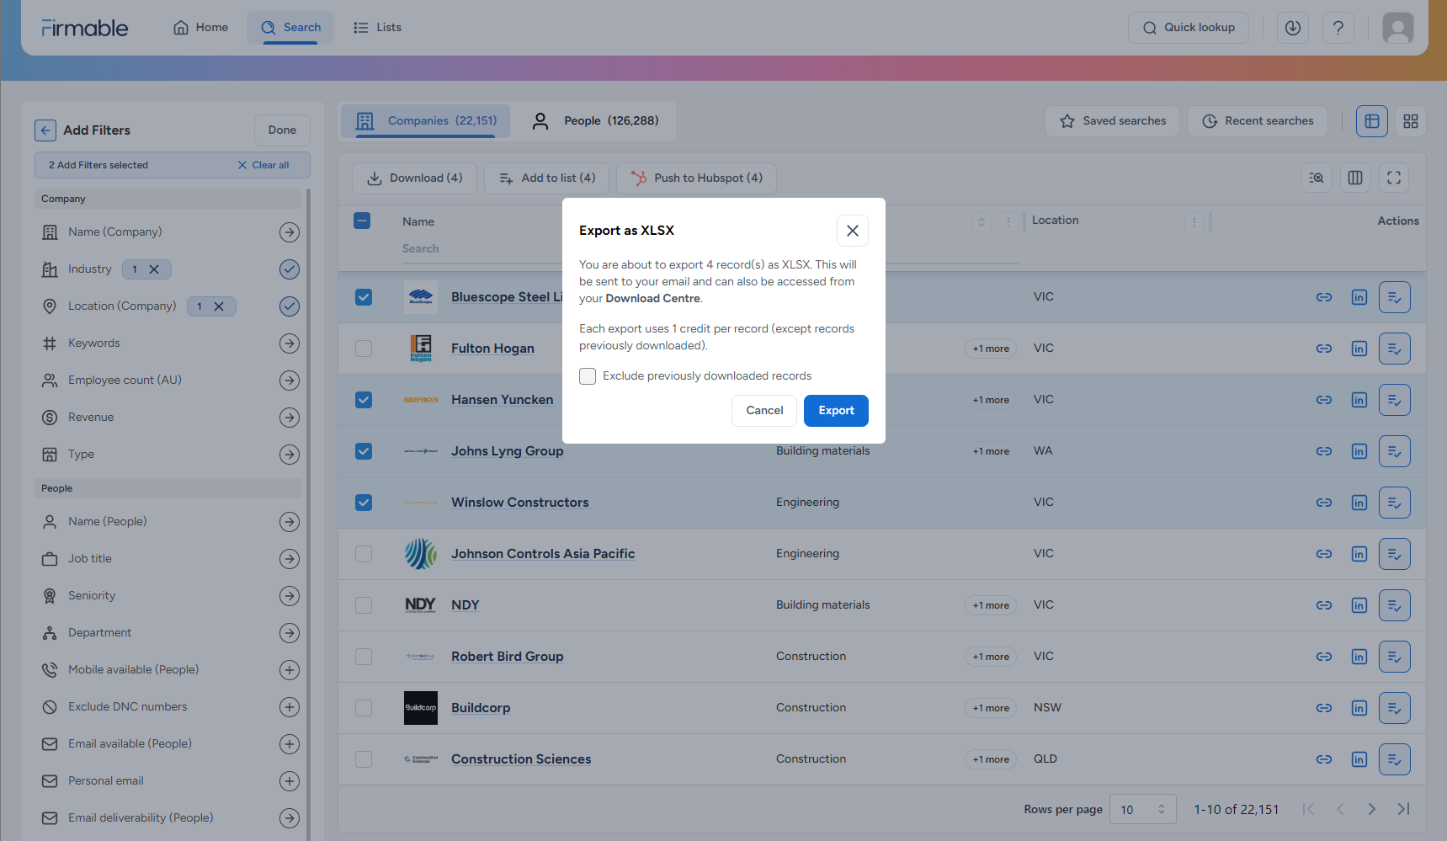Image resolution: width=1447 pixels, height=841 pixels.
Task: Switch to grid card view icon
Action: click(x=1411, y=121)
